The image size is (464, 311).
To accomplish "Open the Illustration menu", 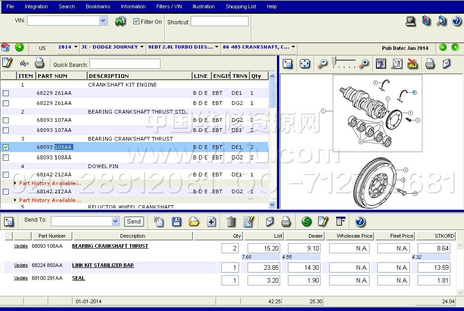I will tap(204, 6).
